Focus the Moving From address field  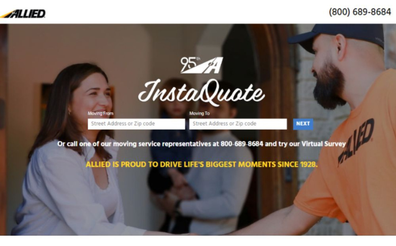coord(136,124)
